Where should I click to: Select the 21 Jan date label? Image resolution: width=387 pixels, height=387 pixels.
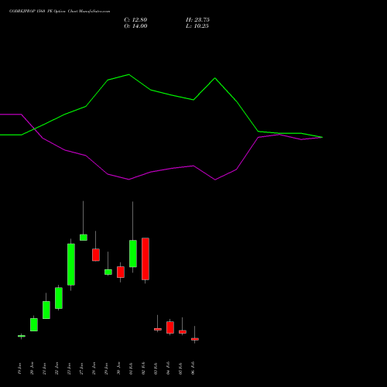point(45,368)
